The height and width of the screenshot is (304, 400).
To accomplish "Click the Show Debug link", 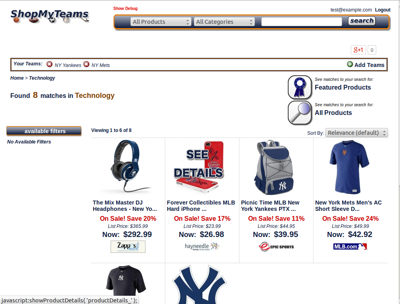I will [x=125, y=8].
